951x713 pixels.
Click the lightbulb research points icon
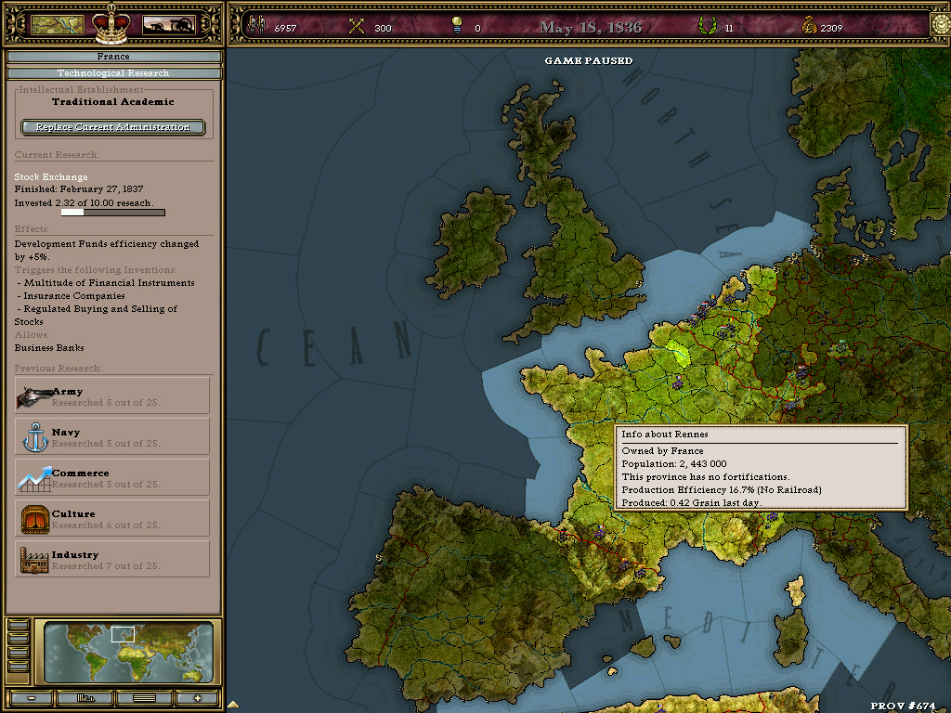tap(456, 27)
